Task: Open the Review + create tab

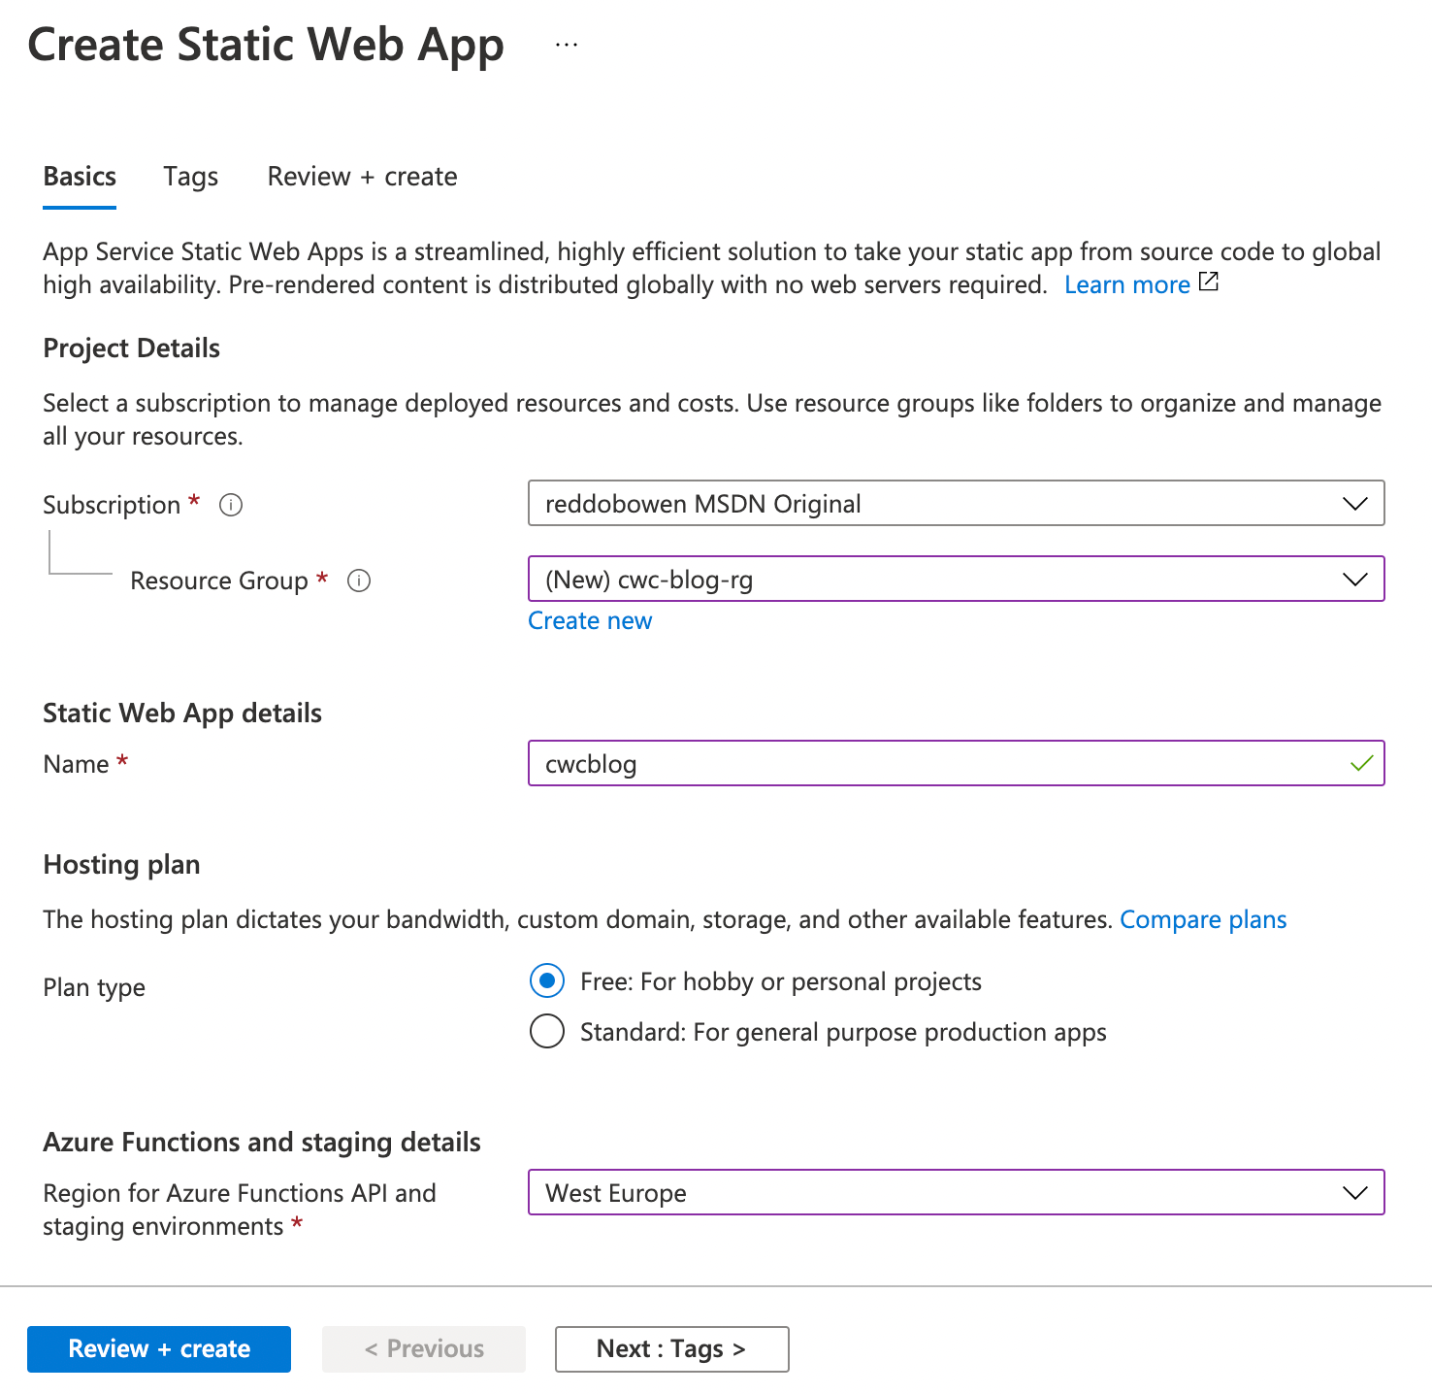Action: [x=362, y=177]
